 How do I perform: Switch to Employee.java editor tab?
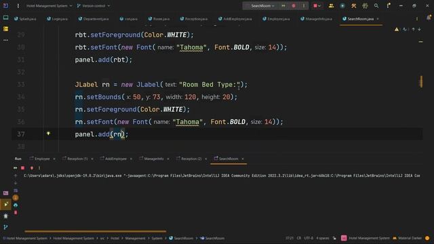(276, 19)
